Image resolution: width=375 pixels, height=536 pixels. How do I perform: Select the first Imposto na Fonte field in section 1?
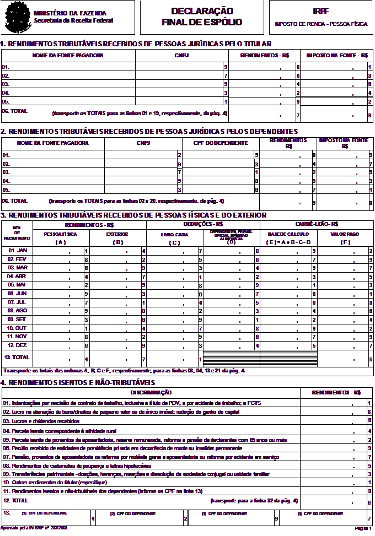[353, 67]
